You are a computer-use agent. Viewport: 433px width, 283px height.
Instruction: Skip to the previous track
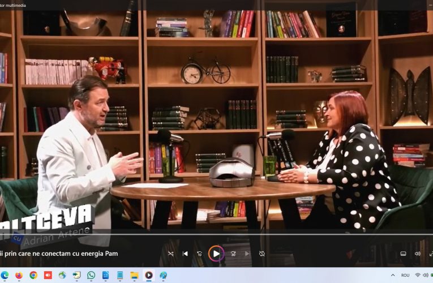point(185,254)
